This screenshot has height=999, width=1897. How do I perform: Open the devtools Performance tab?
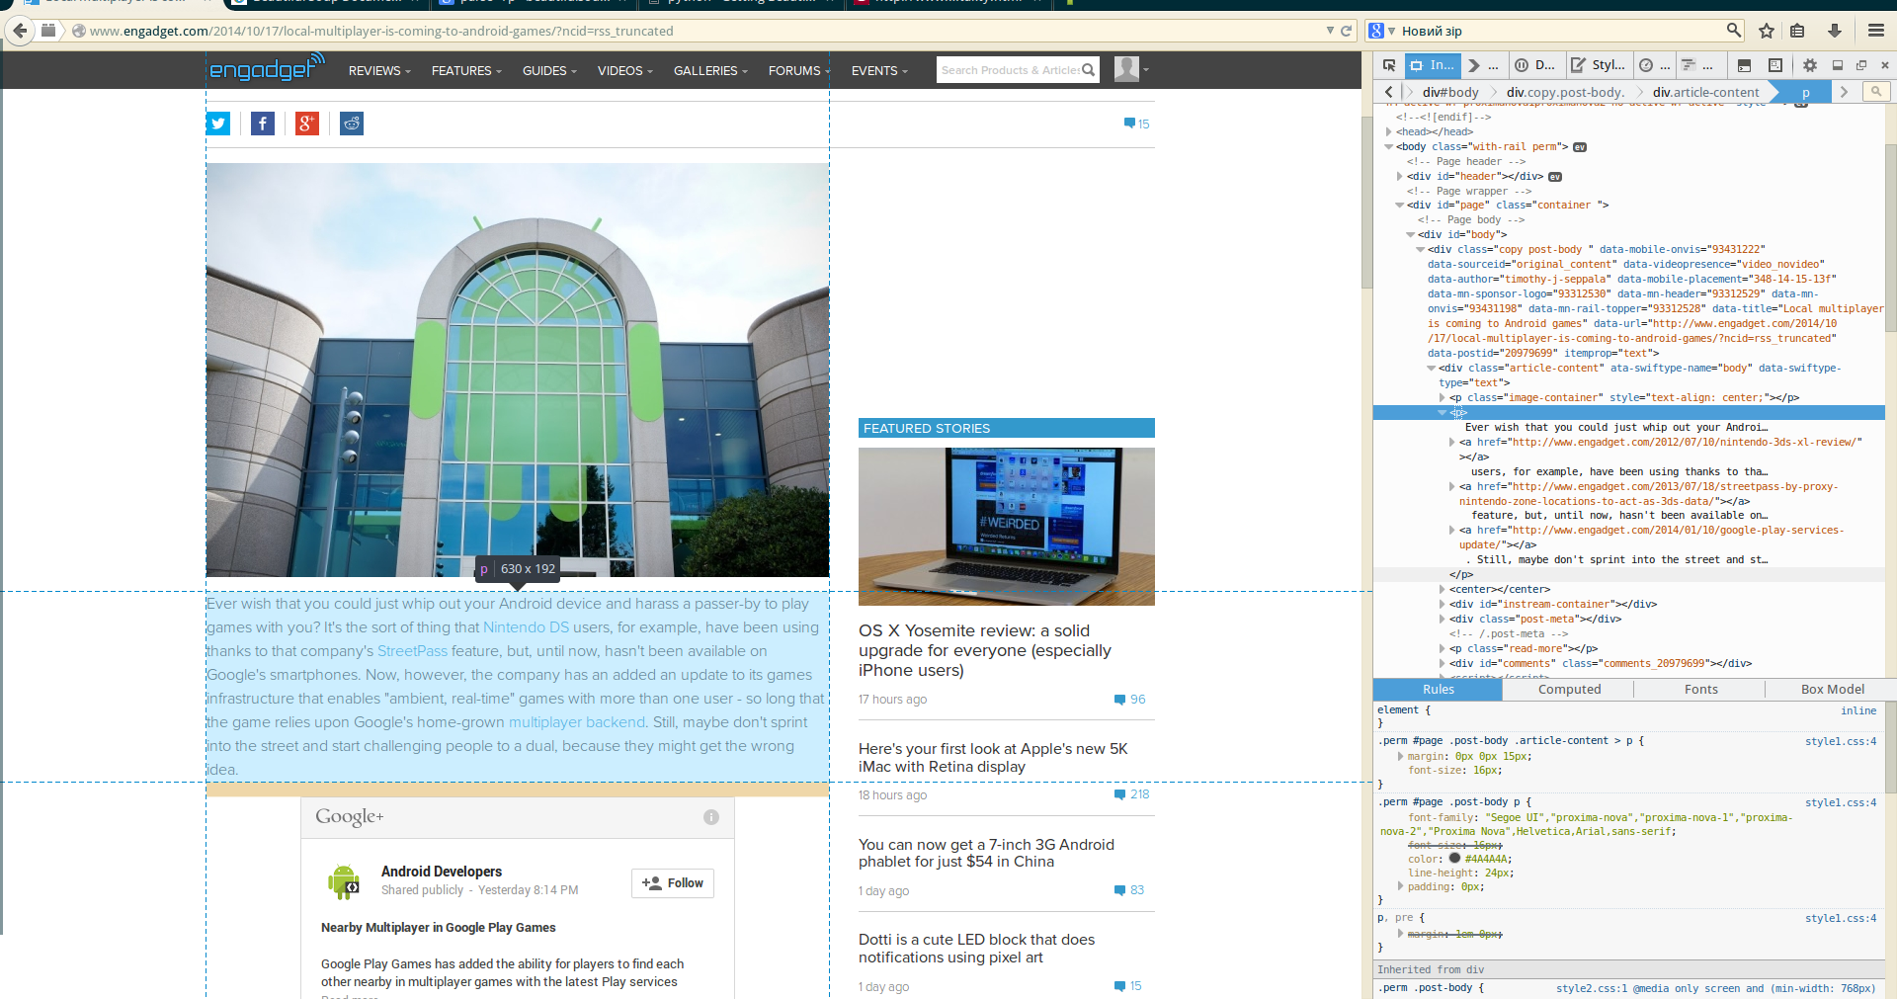pyautogui.click(x=1654, y=65)
